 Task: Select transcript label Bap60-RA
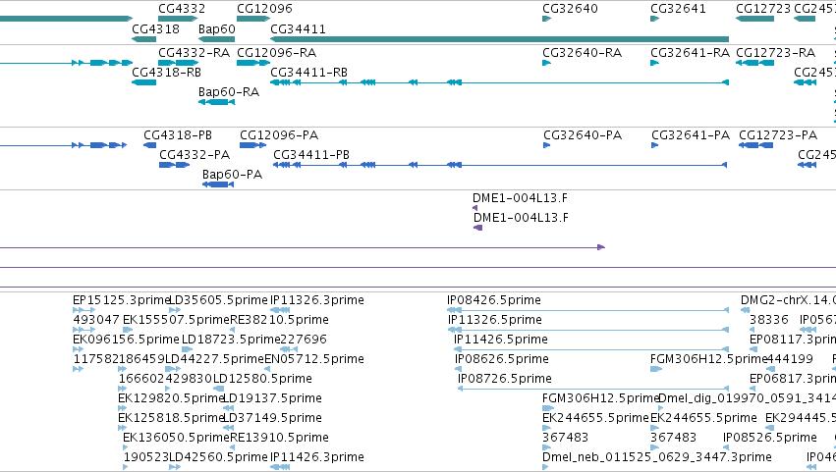click(229, 91)
